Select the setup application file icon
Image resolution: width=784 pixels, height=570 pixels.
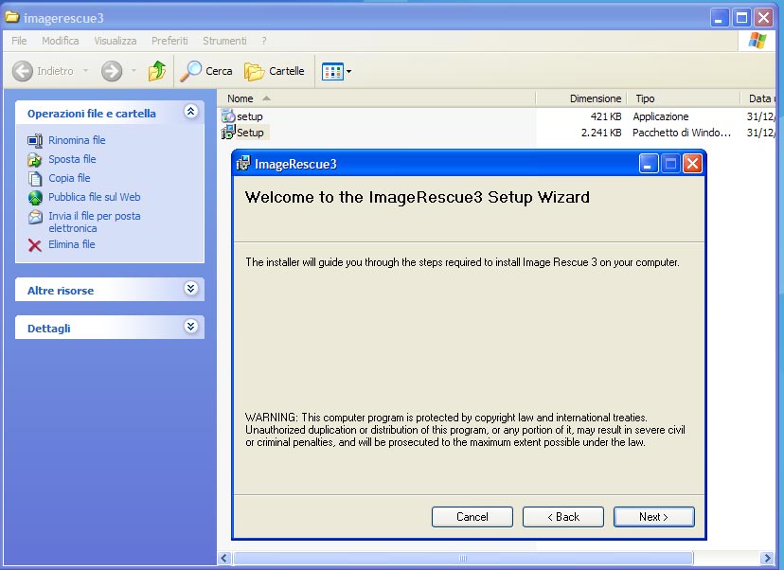tap(228, 116)
